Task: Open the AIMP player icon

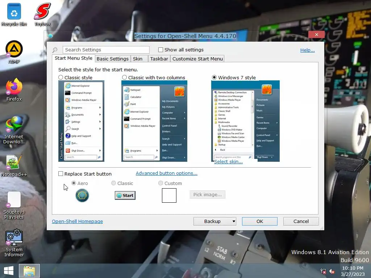Action: coord(14,52)
